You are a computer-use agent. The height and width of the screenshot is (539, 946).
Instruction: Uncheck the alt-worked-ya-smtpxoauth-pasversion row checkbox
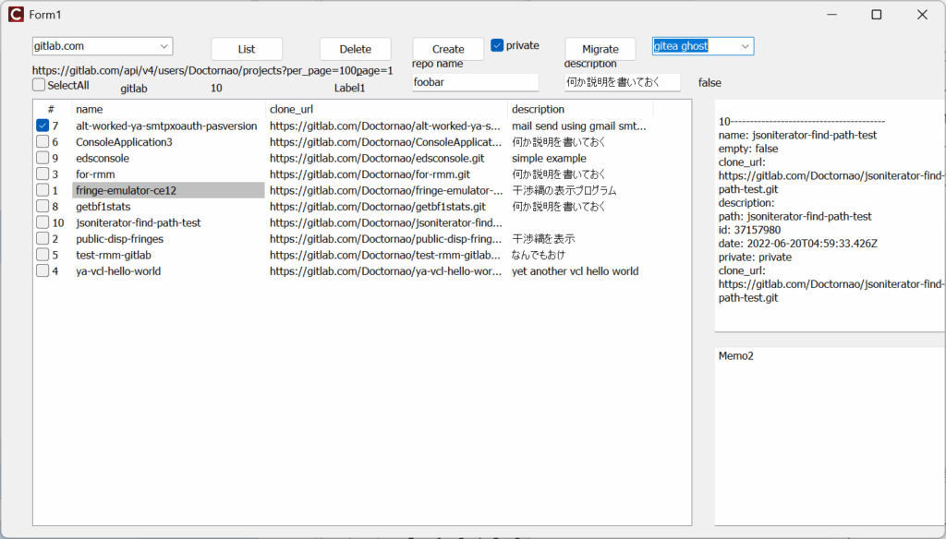(42, 126)
